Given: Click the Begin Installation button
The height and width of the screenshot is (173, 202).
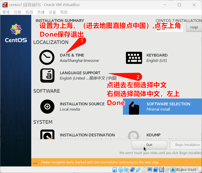Looking at the screenshot, I should (x=186, y=145).
